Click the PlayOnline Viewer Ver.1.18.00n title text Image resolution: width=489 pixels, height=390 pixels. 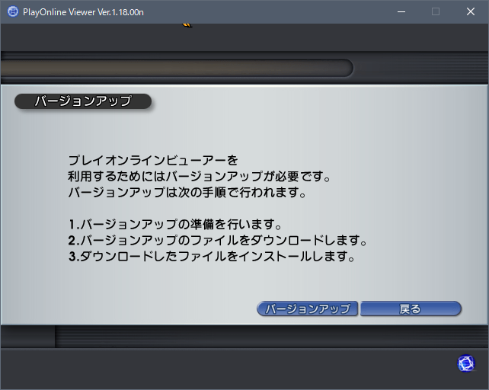83,12
